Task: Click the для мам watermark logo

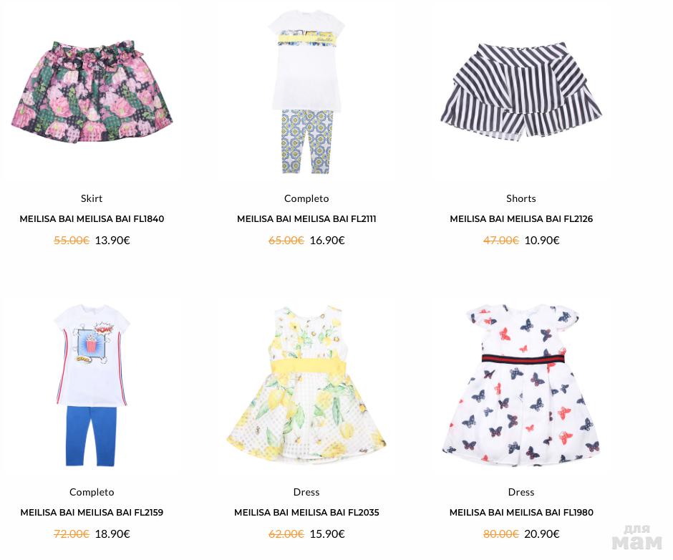Action: point(637,537)
